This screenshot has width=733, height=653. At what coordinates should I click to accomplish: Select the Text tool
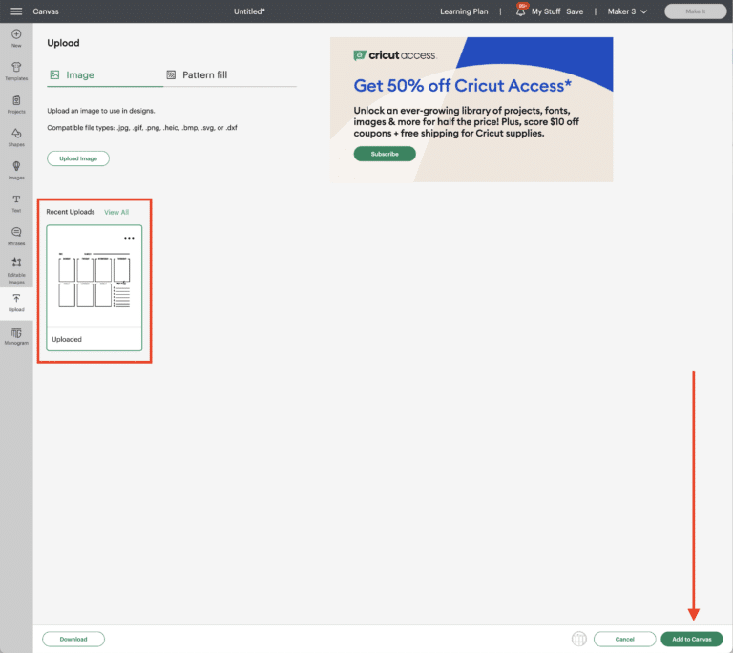pyautogui.click(x=16, y=202)
